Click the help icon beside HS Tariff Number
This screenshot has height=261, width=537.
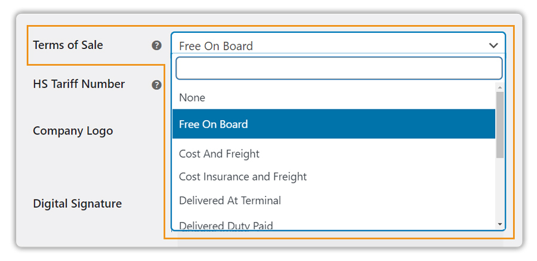(x=156, y=85)
